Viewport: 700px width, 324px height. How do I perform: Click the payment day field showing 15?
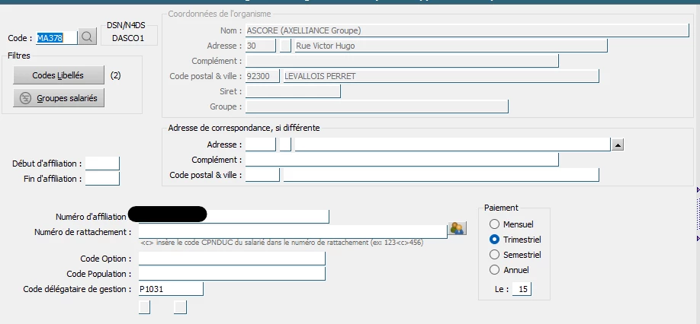point(522,289)
